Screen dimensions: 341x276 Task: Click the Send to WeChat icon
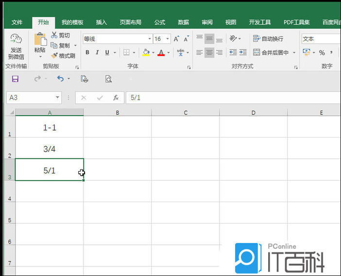16,39
